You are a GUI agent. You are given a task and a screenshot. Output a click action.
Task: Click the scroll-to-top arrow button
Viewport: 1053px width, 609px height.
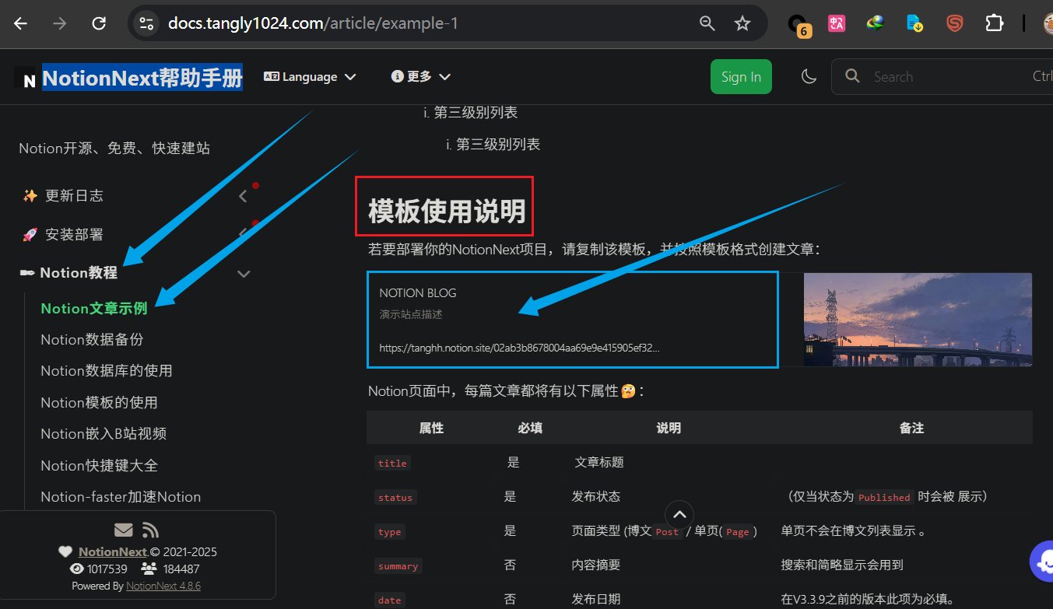pyautogui.click(x=679, y=514)
